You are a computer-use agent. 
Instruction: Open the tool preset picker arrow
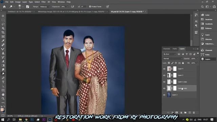point(14,7)
